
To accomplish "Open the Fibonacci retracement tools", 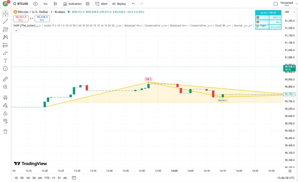I will pyautogui.click(x=5, y=29).
